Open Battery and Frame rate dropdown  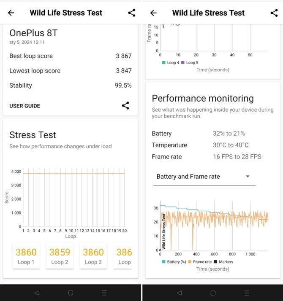[204, 177]
